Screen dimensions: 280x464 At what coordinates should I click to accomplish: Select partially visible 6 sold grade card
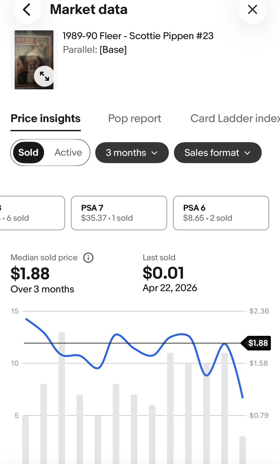32,213
